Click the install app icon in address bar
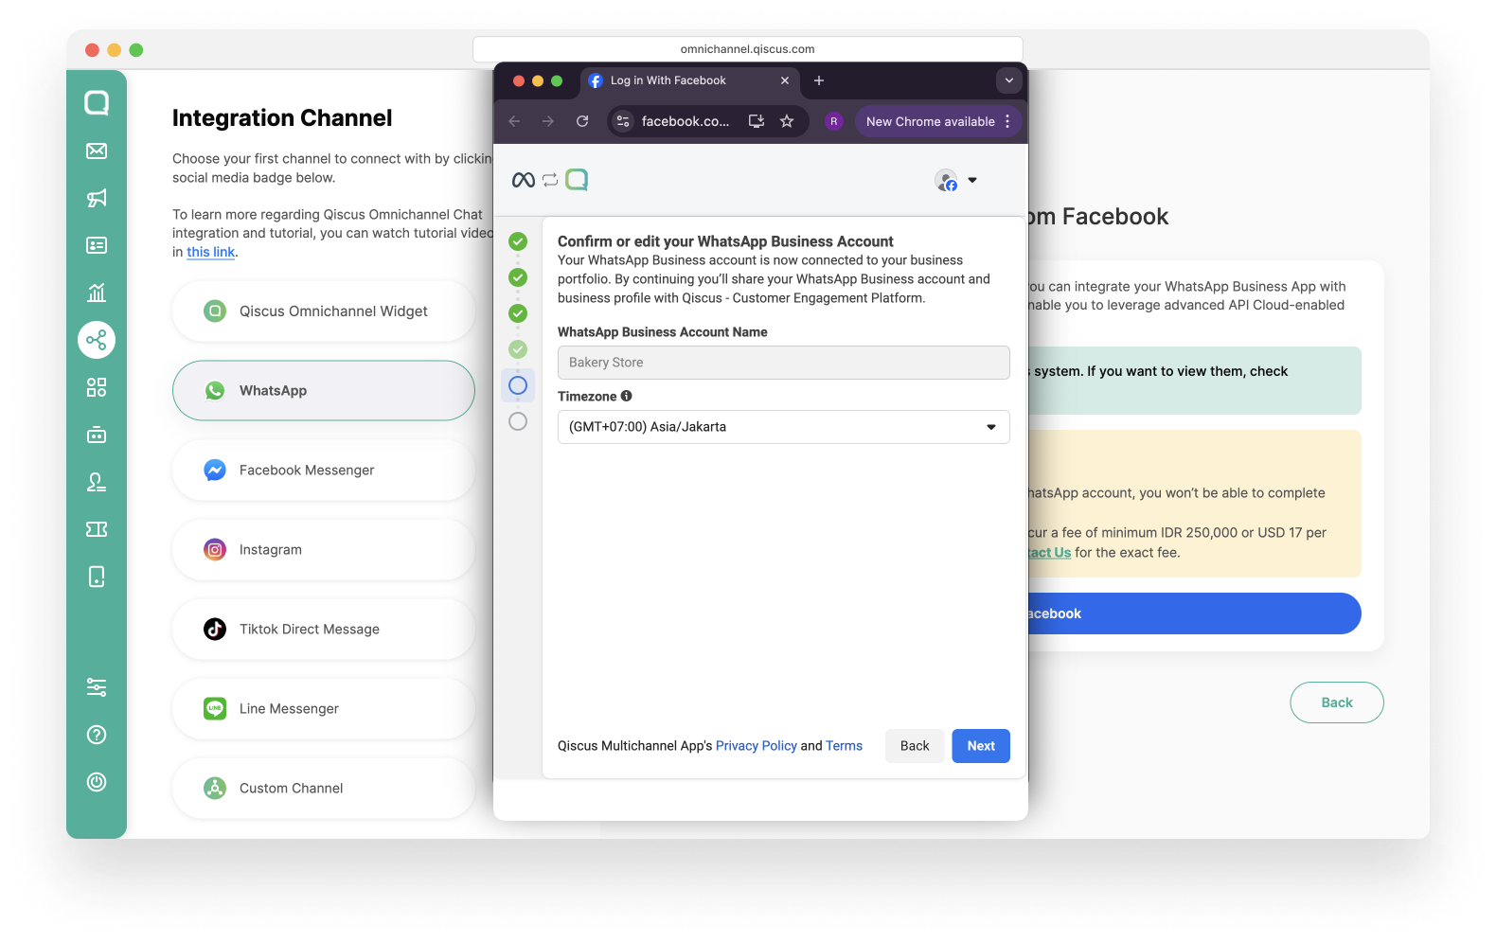1496x942 pixels. point(757,121)
